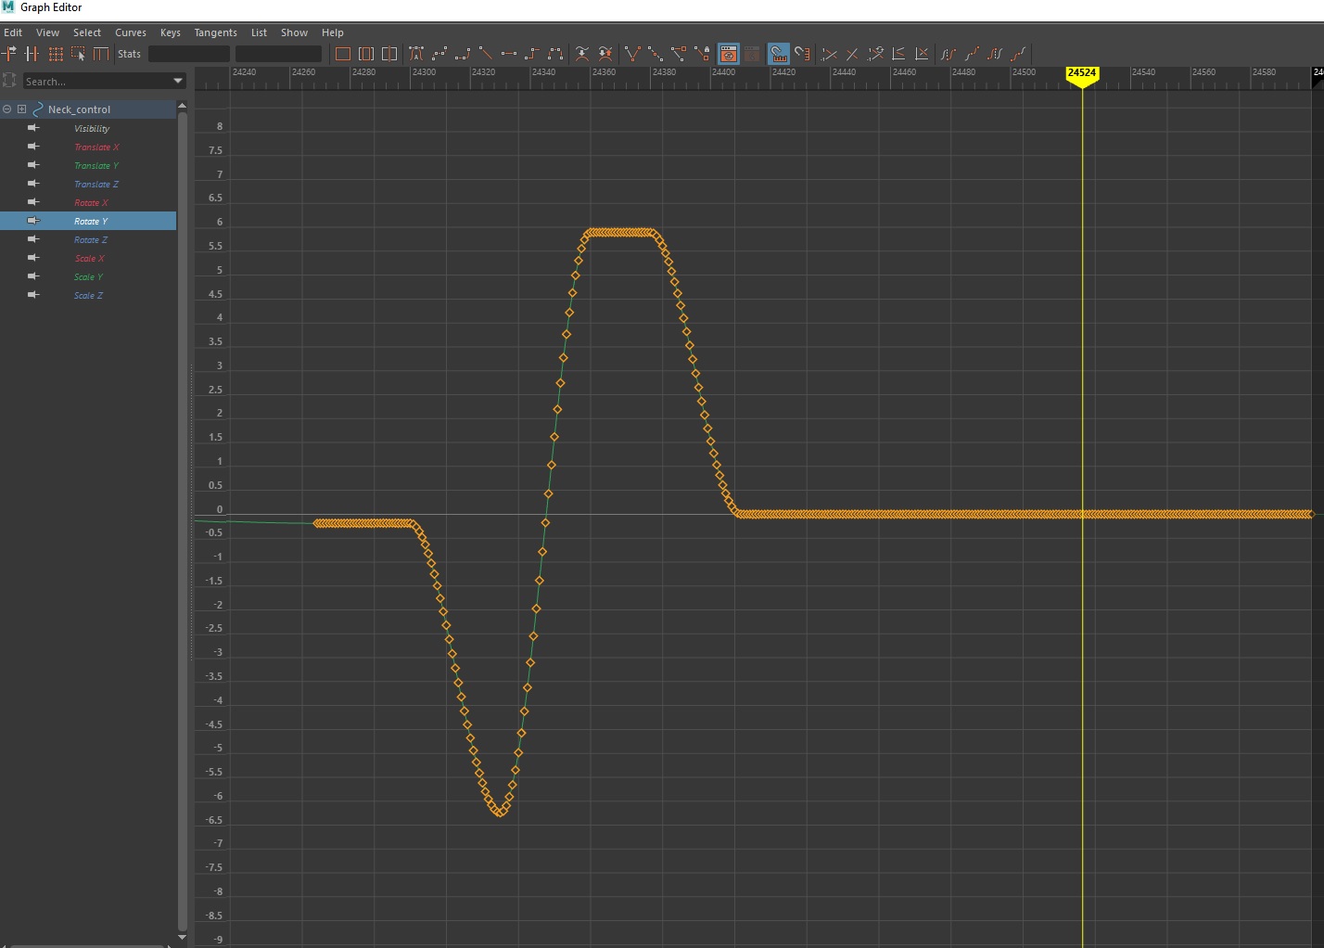
Task: Apply Plateau tangents icon
Action: tap(555, 54)
